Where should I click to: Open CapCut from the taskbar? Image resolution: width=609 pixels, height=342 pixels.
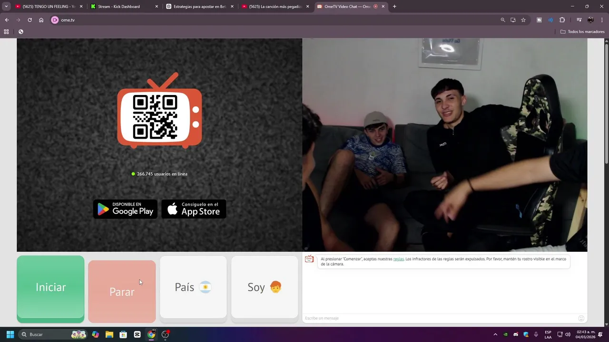[x=137, y=334]
